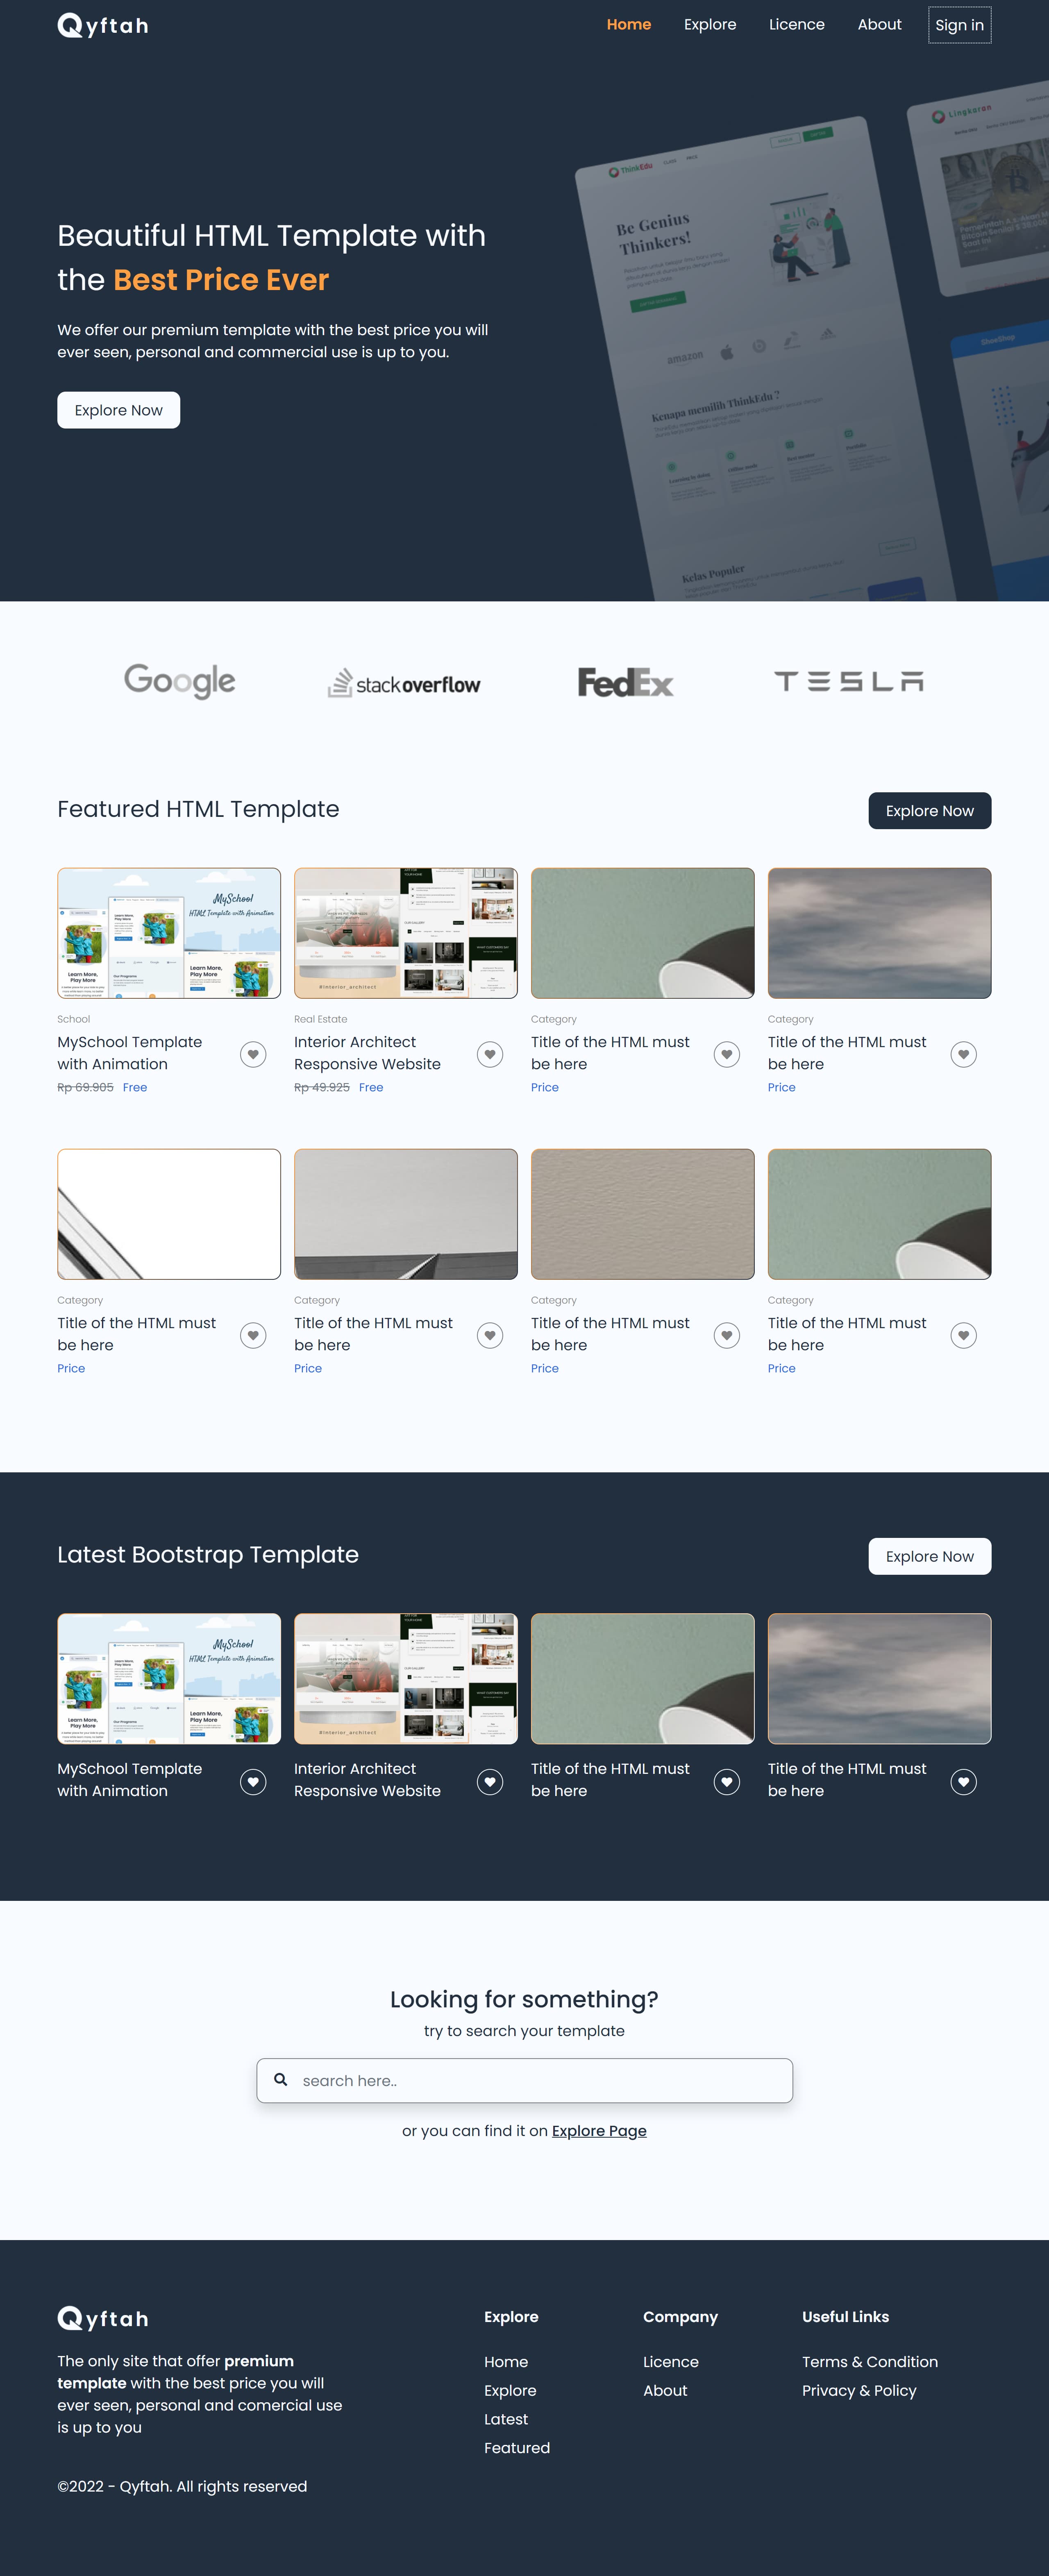The height and width of the screenshot is (2576, 1049).
Task: Like the second card in second Featured row
Action: (x=490, y=1335)
